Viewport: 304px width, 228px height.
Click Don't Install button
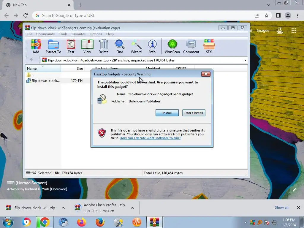click(x=194, y=113)
